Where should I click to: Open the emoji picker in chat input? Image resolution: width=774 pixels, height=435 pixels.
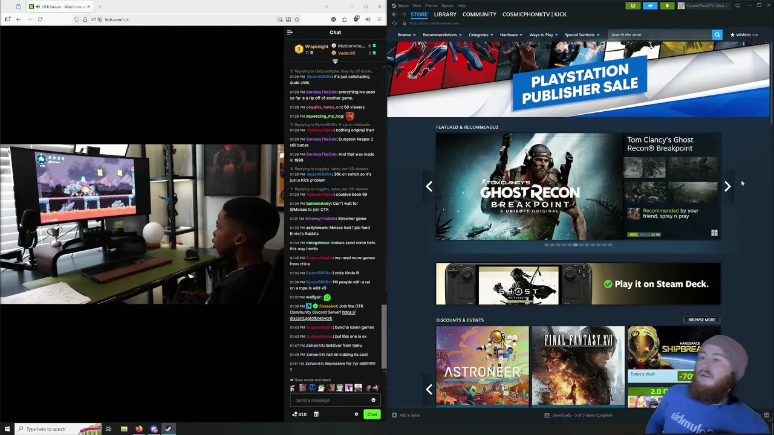(373, 400)
